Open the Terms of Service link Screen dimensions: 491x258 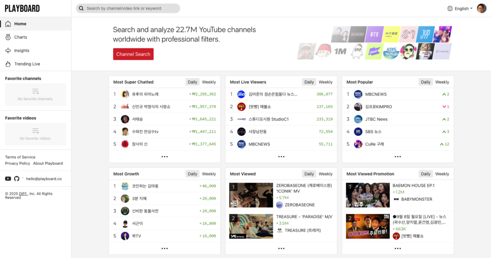pos(20,157)
